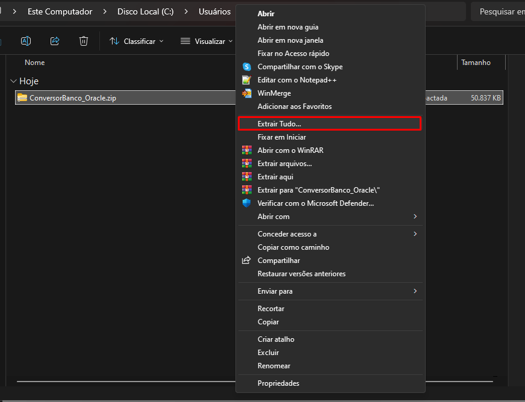The height and width of the screenshot is (402, 525).
Task: Choose Abrir com o WinRAR
Action: coord(290,150)
